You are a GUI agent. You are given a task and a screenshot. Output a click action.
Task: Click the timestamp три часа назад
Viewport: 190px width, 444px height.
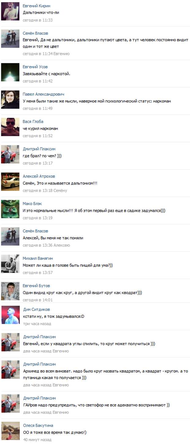click(x=37, y=324)
